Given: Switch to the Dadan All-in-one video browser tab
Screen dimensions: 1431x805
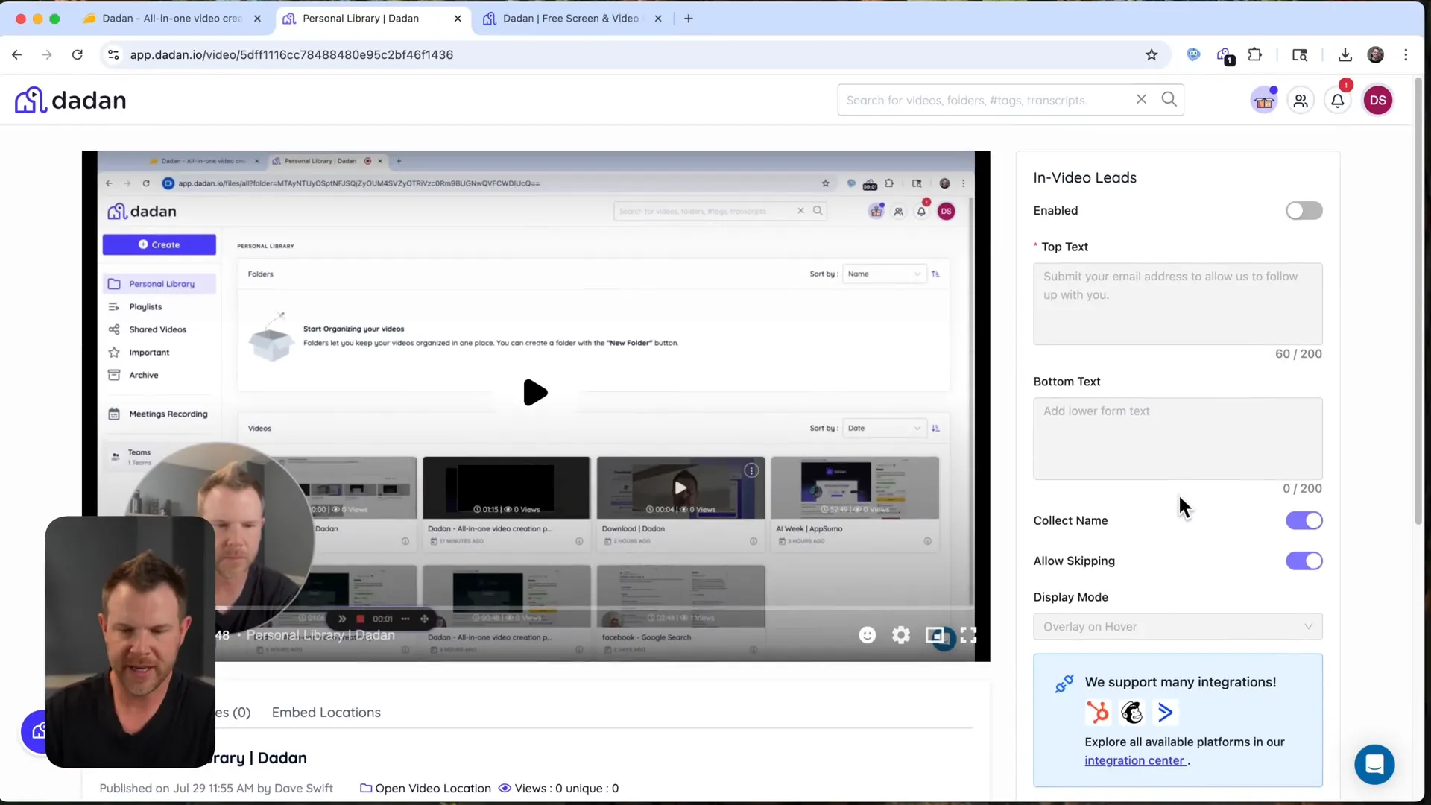Looking at the screenshot, I should point(171,18).
